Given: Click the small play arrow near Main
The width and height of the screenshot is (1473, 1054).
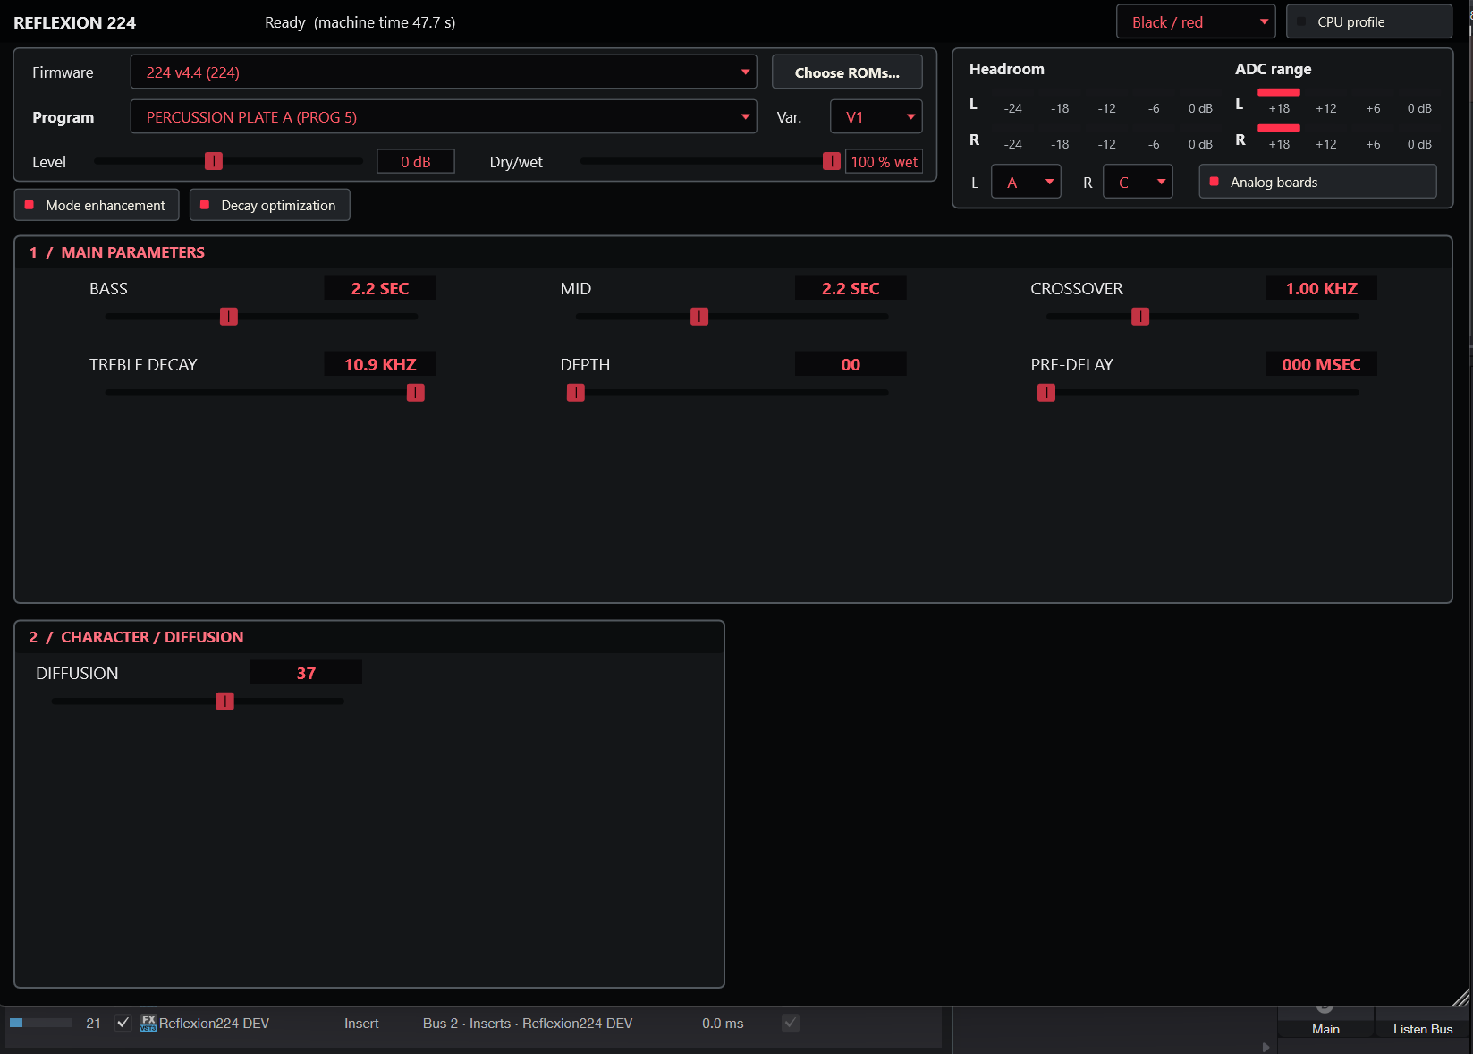Looking at the screenshot, I should point(1266,1047).
